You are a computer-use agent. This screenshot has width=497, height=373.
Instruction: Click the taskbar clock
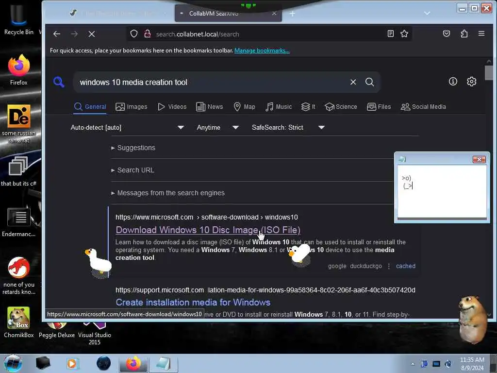(472, 363)
